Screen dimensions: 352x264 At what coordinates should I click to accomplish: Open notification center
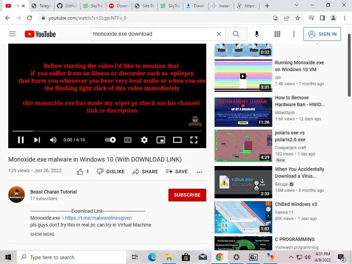pos(341,257)
